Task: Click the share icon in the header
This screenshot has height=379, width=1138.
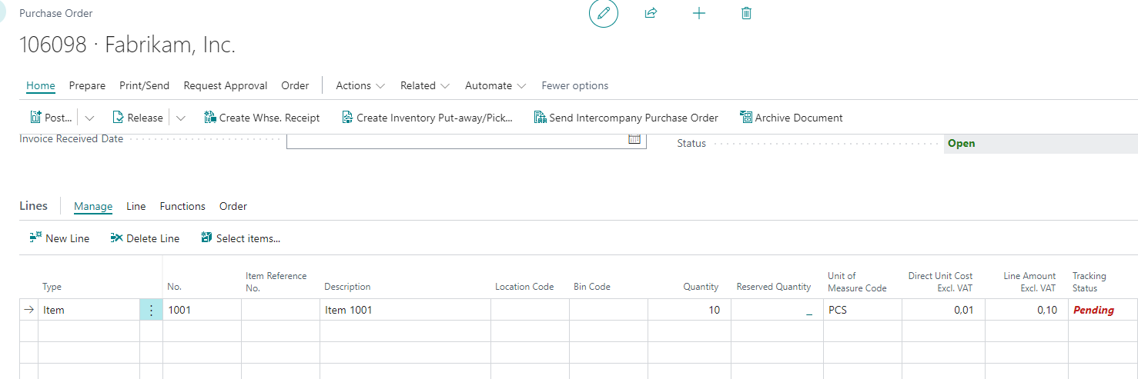Action: pyautogui.click(x=651, y=13)
